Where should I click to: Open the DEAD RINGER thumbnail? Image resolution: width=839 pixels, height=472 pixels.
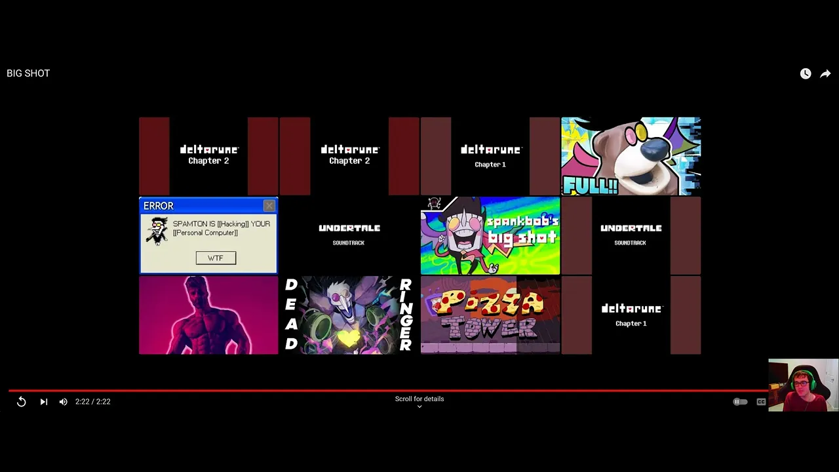(349, 315)
